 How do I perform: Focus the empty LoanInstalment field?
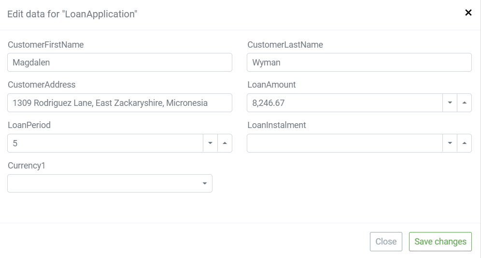[344, 143]
